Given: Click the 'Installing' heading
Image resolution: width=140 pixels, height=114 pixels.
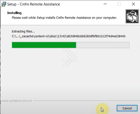Looking at the screenshot, I should pos(14,13).
